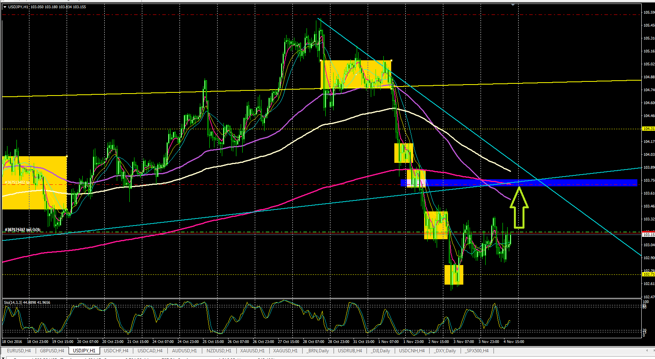Click the 18 Oct 2016 date label
The width and height of the screenshot is (655, 359).
(x=12, y=341)
